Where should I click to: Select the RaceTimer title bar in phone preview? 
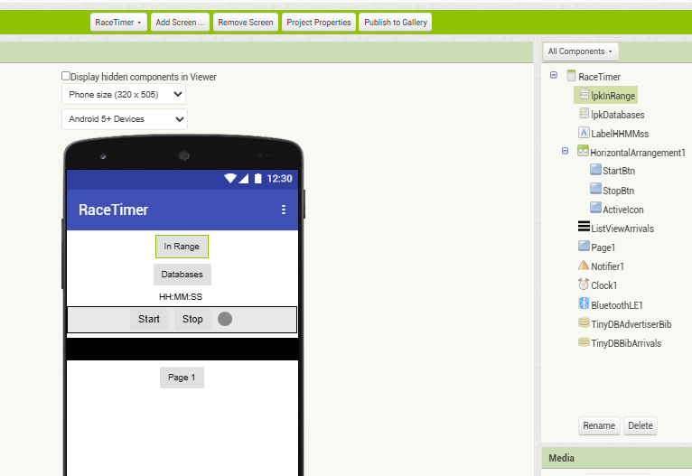click(182, 210)
